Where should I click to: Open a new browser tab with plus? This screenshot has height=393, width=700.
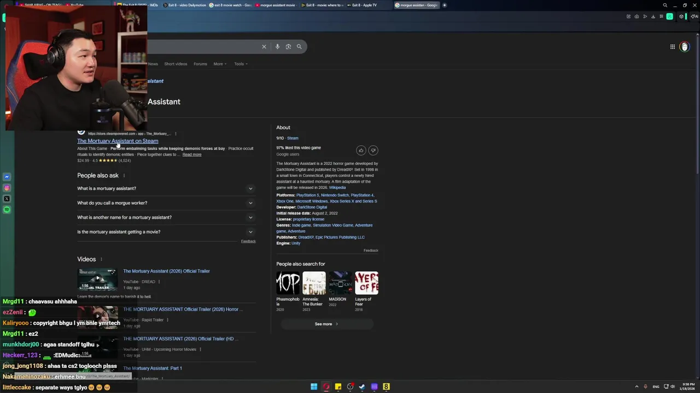tap(445, 5)
